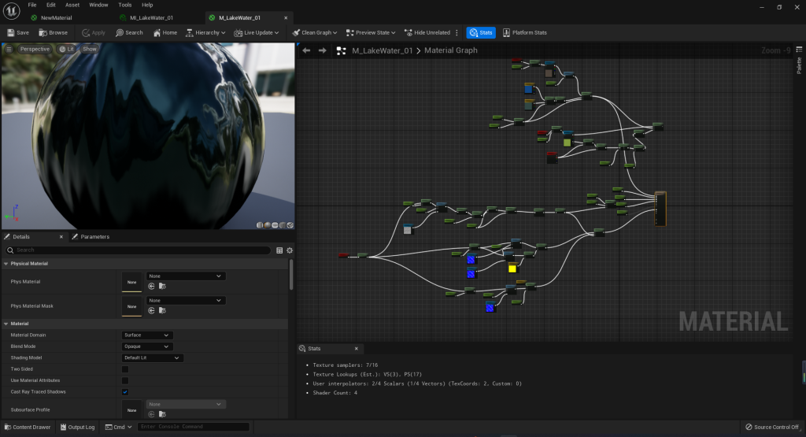The height and width of the screenshot is (437, 806).
Task: Expand the Shading Model dropdown
Action: click(x=153, y=357)
